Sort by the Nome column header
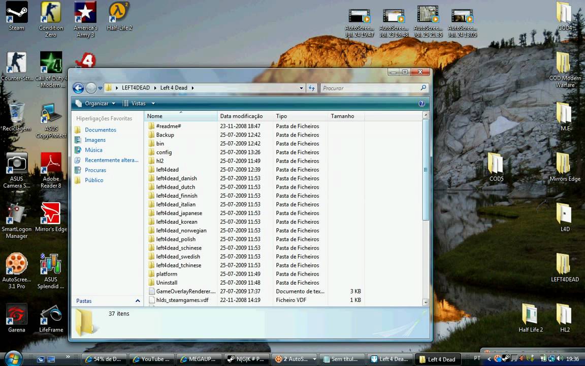 pos(181,116)
